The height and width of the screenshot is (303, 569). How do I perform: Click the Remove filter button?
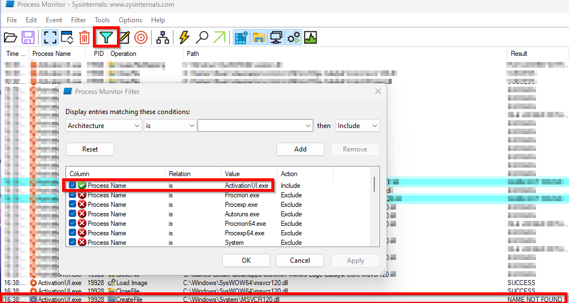355,149
